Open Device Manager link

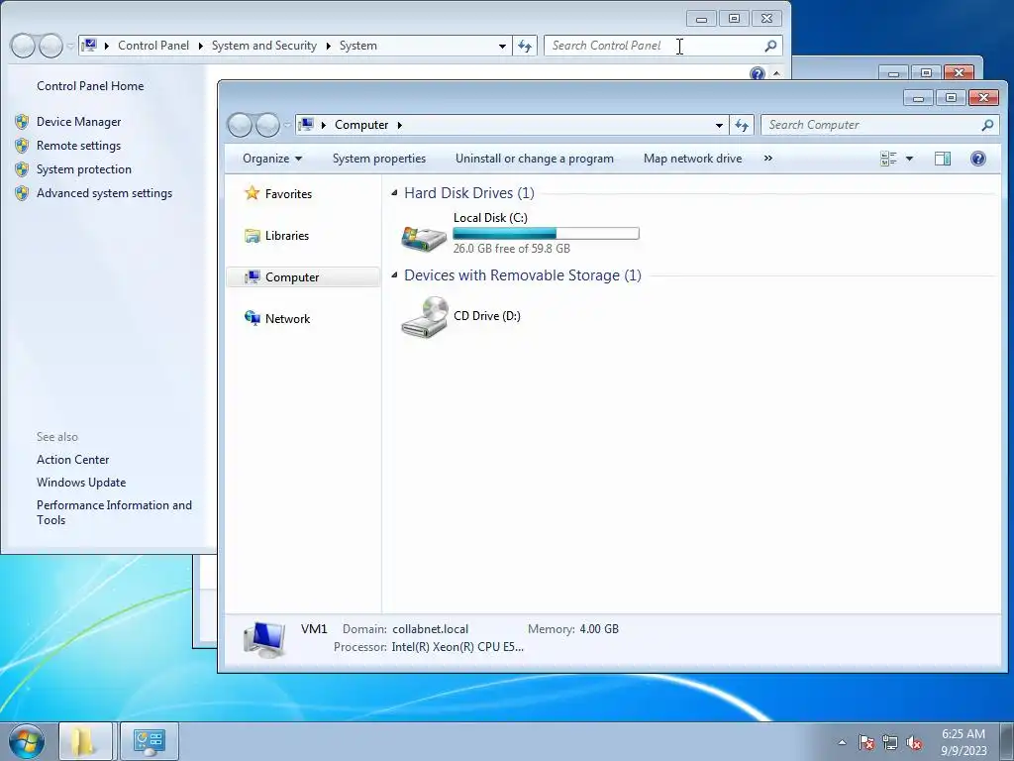click(x=78, y=122)
